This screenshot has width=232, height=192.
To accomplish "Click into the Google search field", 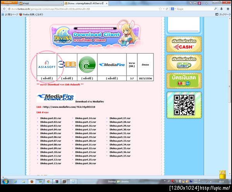I will (x=194, y=9).
